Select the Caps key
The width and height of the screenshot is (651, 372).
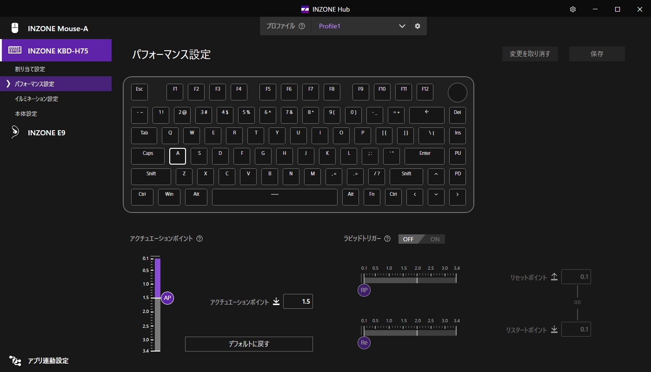(x=148, y=156)
